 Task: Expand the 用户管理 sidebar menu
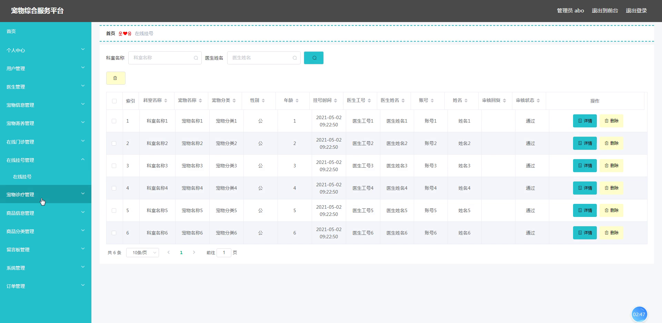(46, 68)
